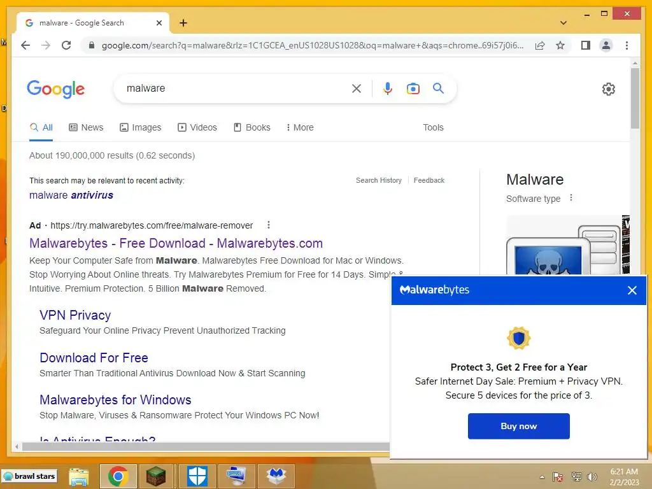Expand the tab search chevron
Image resolution: width=652 pixels, height=489 pixels.
coord(563,23)
